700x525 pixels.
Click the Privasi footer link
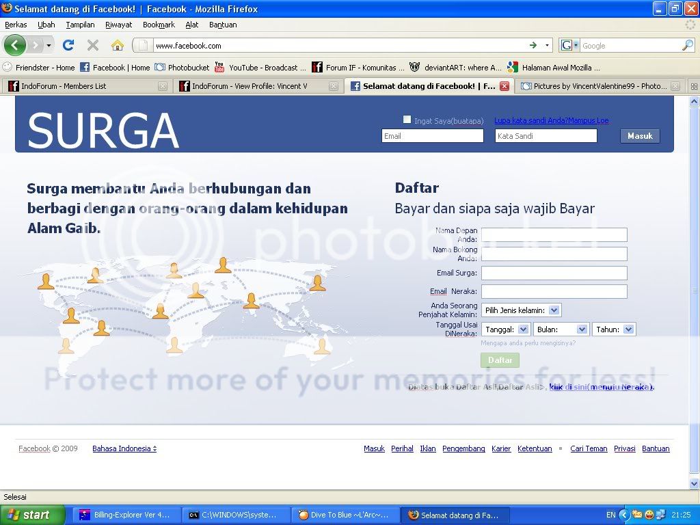pos(625,448)
